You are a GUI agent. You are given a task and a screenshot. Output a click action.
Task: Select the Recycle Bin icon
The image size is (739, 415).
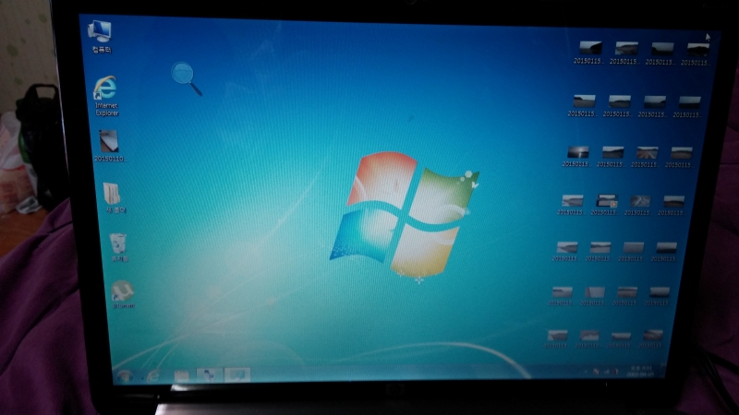pyautogui.click(x=118, y=244)
